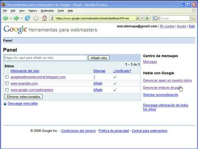Screen dimensions: 198x149
Task: Click Añadir sitemap for www.example.com
Action: 98,83
